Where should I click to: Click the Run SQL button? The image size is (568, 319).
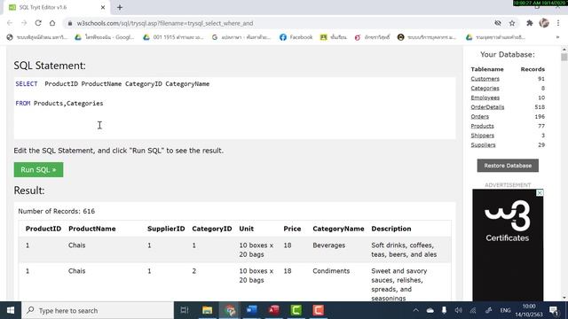coord(38,169)
